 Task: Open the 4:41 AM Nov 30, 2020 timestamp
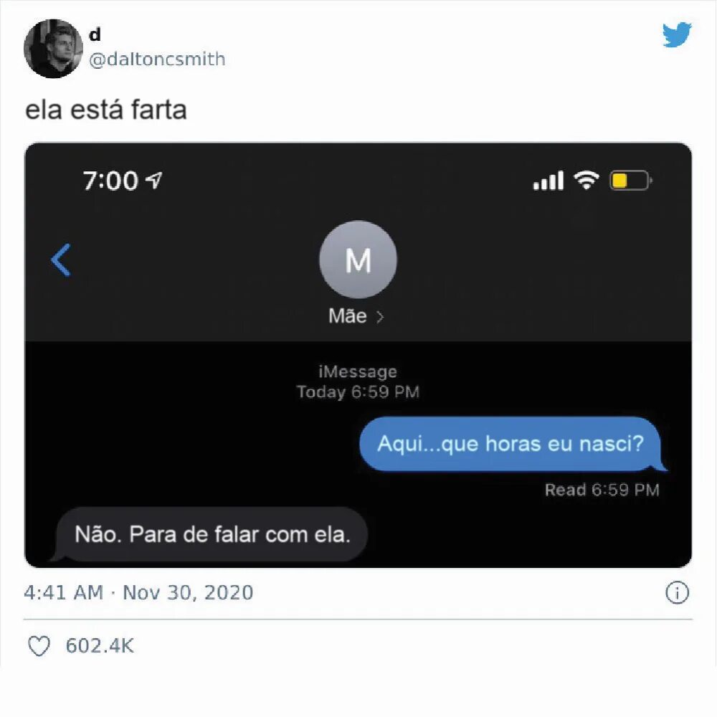(138, 593)
